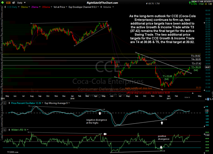The width and height of the screenshot is (213, 154).
Task: Click the 1.7M average volume reading
Action: tap(157, 4)
